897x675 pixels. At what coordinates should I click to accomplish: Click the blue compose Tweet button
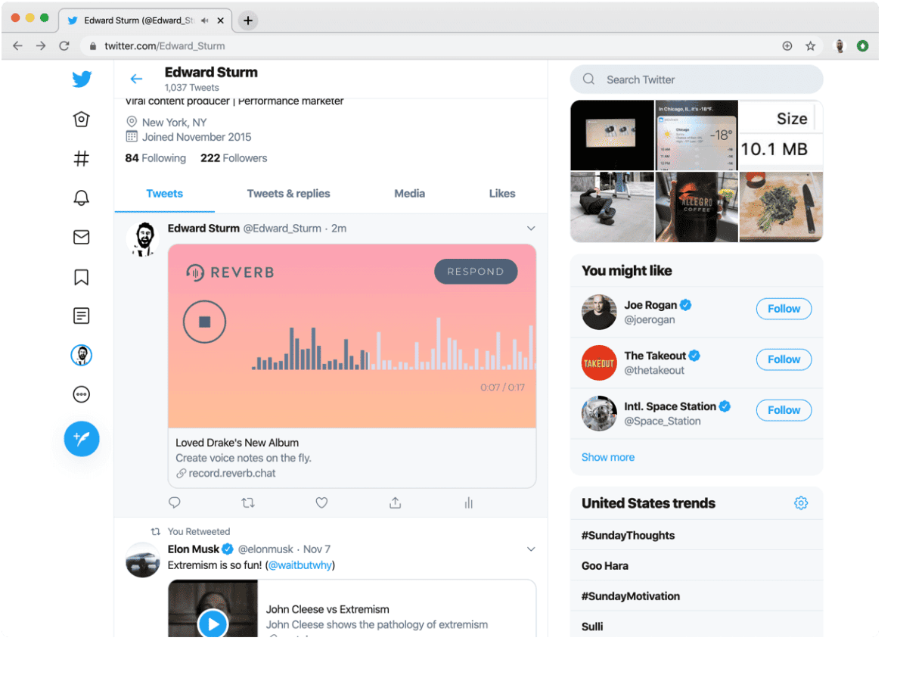81,439
